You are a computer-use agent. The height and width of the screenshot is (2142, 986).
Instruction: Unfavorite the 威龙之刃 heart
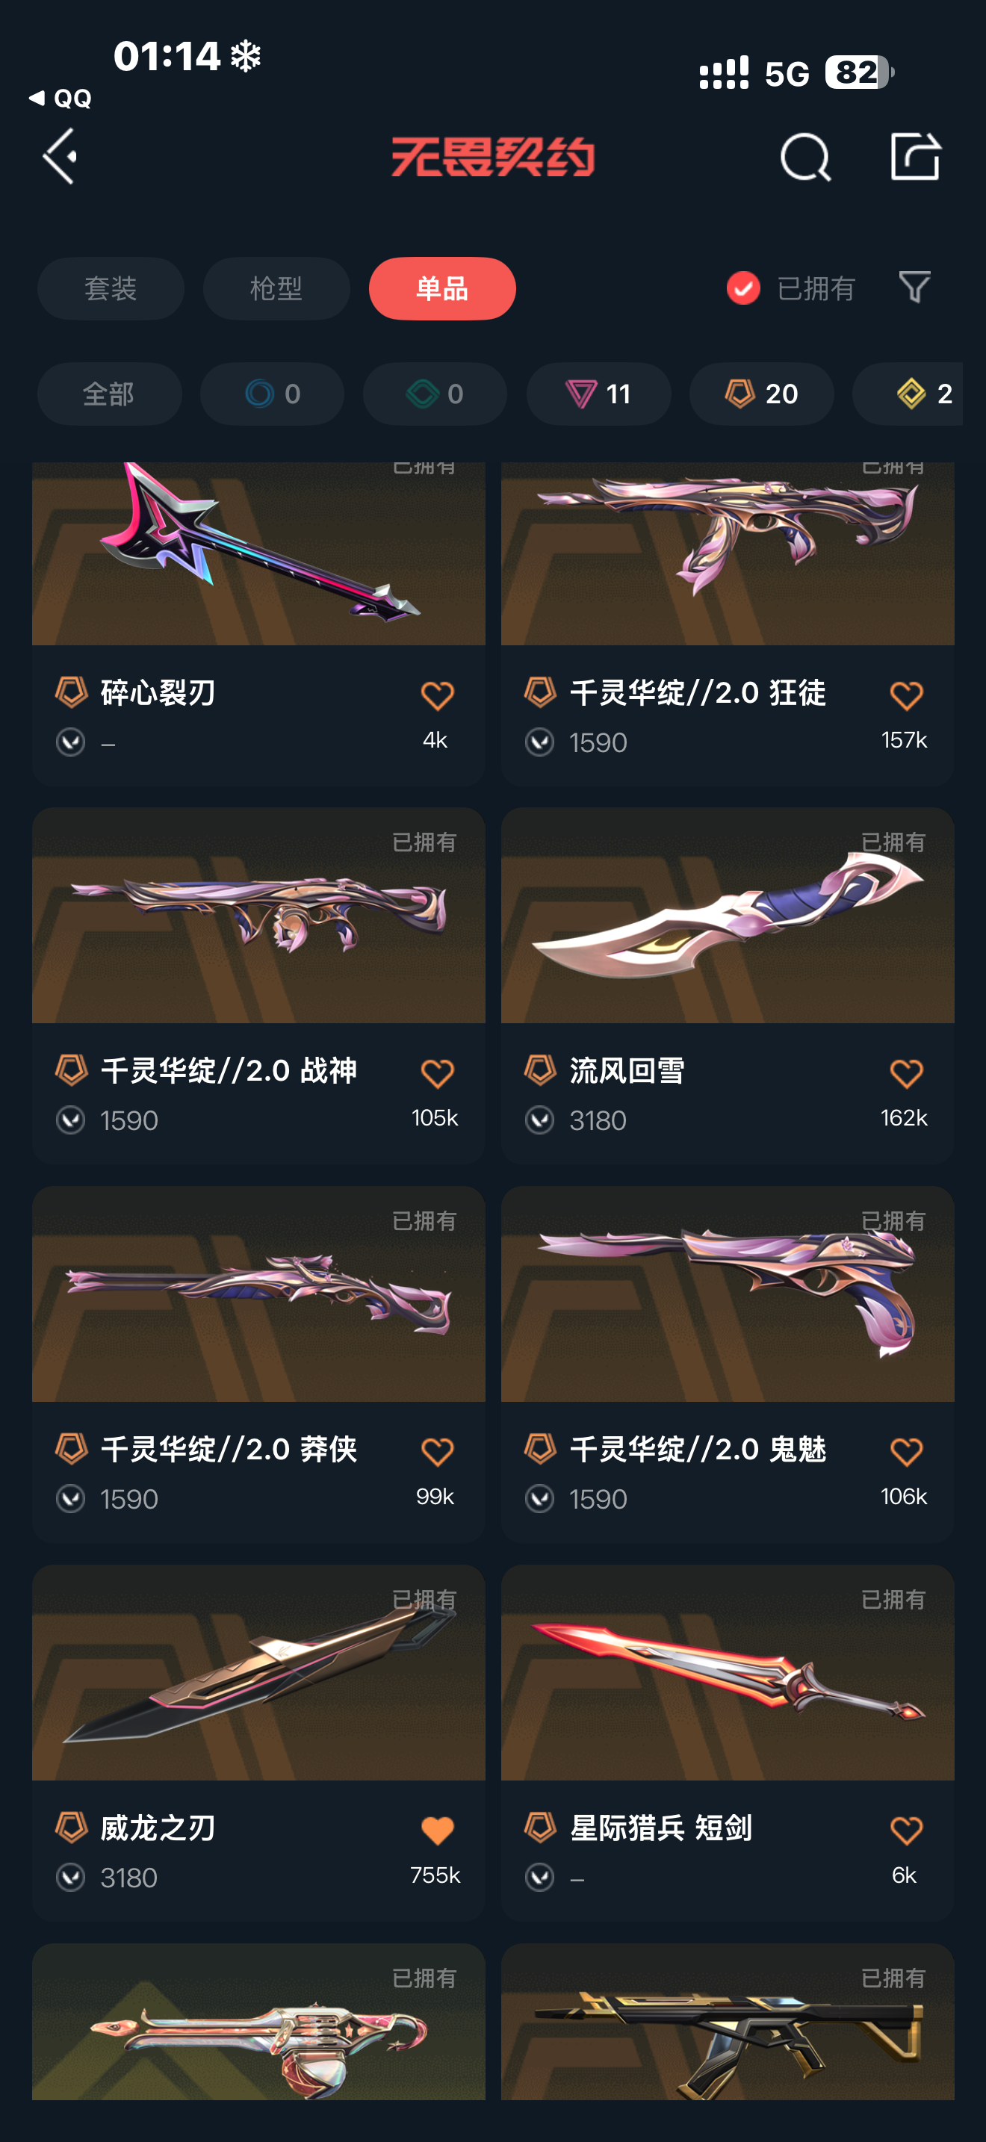coord(437,1830)
